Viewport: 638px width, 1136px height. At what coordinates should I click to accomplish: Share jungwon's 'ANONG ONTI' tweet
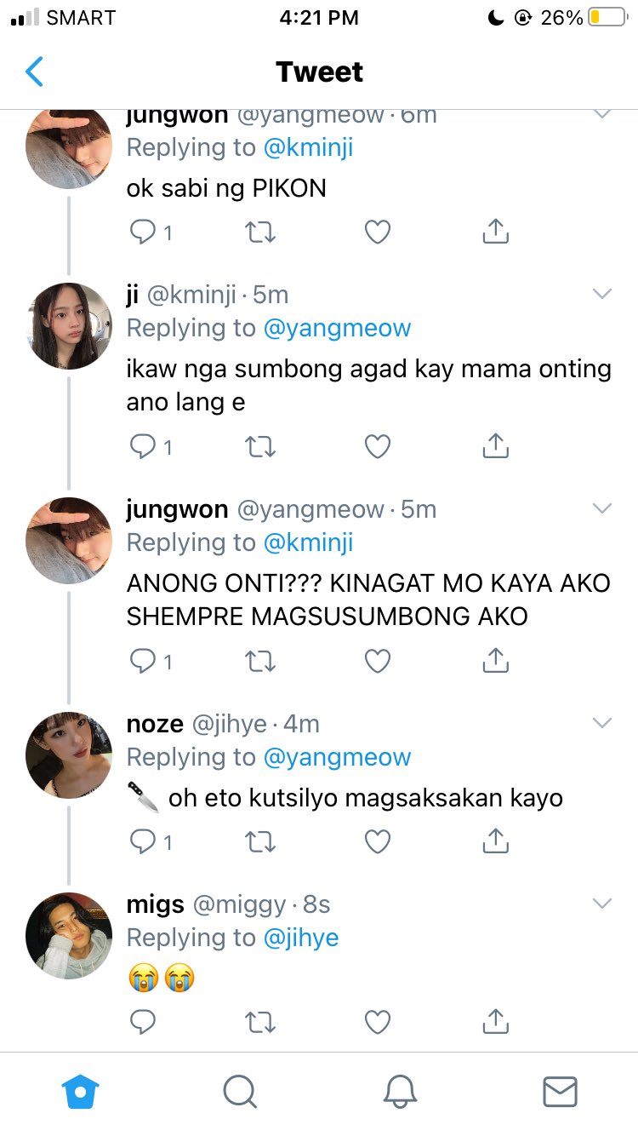(495, 660)
